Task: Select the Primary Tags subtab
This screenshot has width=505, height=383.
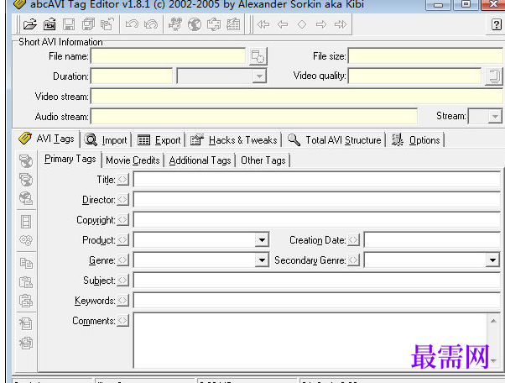Action: pos(70,159)
